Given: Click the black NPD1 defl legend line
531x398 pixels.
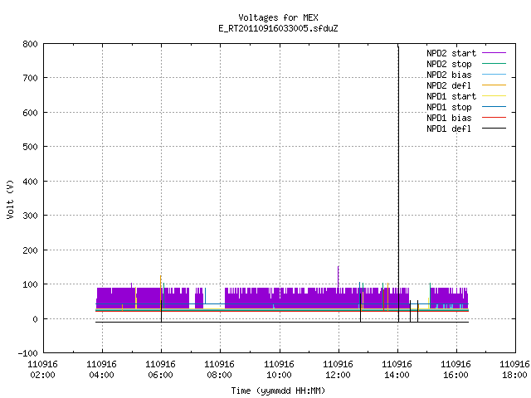Looking at the screenshot, I should click(x=494, y=129).
